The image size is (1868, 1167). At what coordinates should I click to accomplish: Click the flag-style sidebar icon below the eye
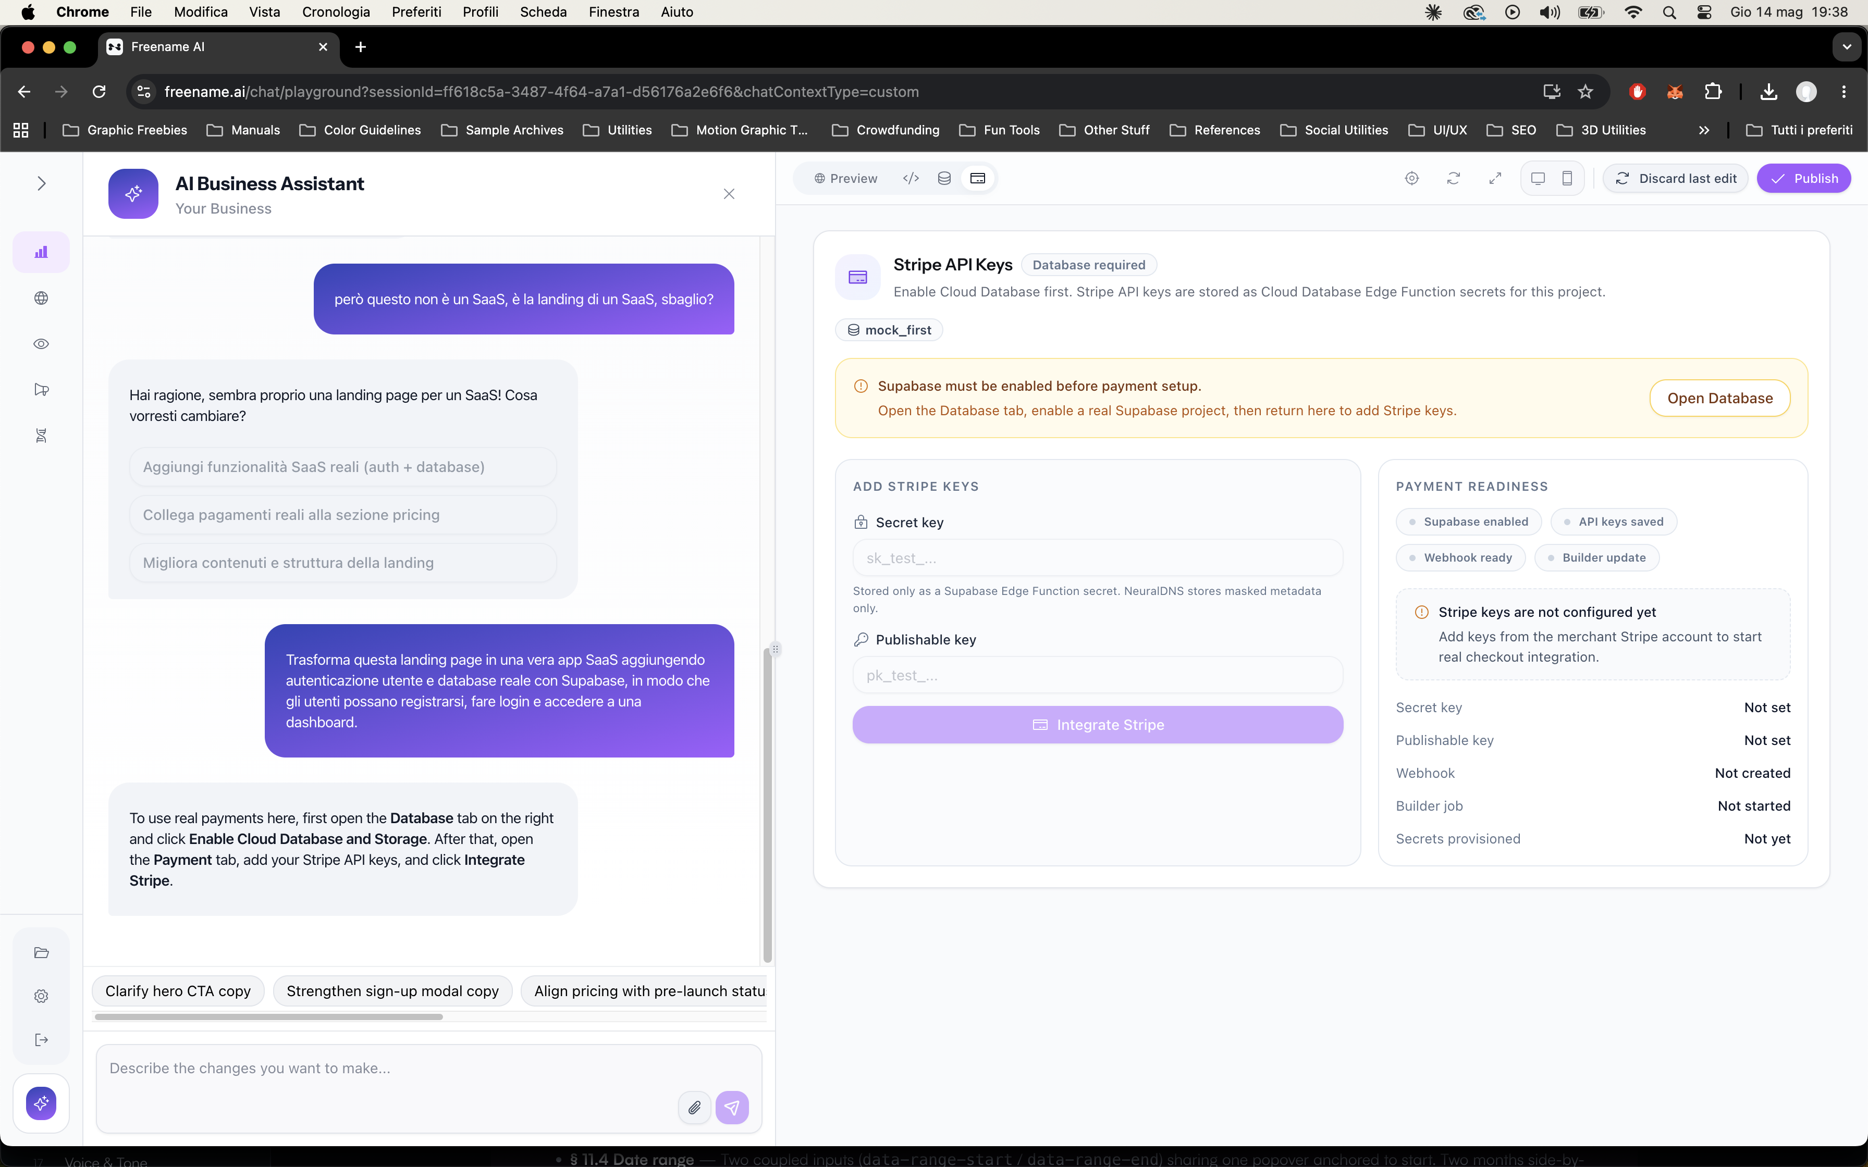point(41,390)
